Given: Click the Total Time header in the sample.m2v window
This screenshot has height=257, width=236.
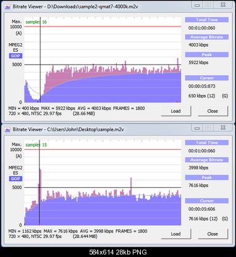Looking at the screenshot, I should (x=207, y=142).
